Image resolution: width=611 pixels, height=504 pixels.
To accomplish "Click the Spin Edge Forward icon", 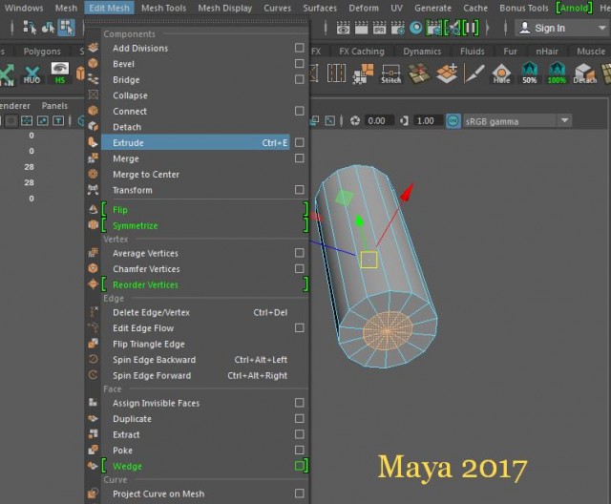I will point(93,375).
